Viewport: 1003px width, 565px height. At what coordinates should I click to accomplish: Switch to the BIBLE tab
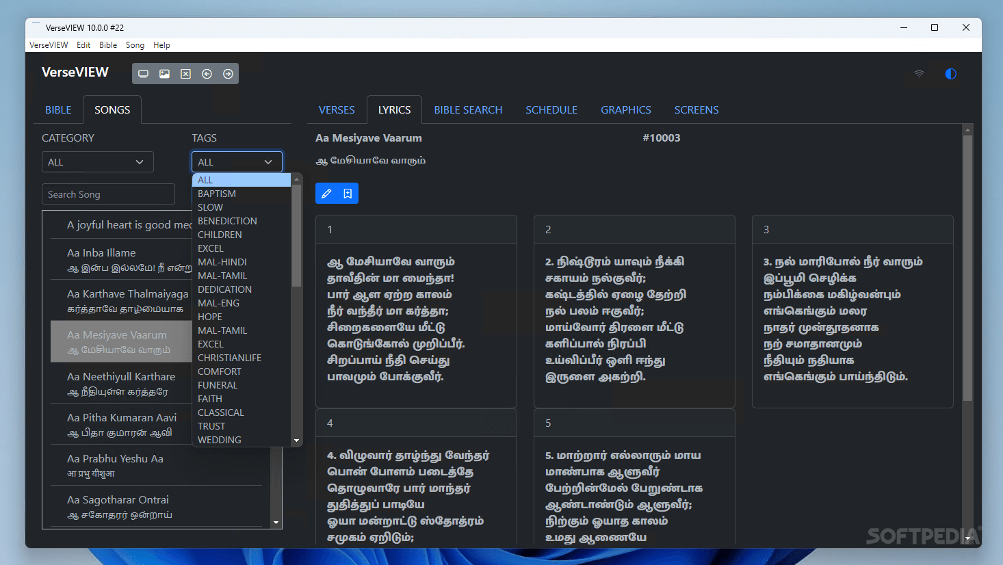[58, 109]
